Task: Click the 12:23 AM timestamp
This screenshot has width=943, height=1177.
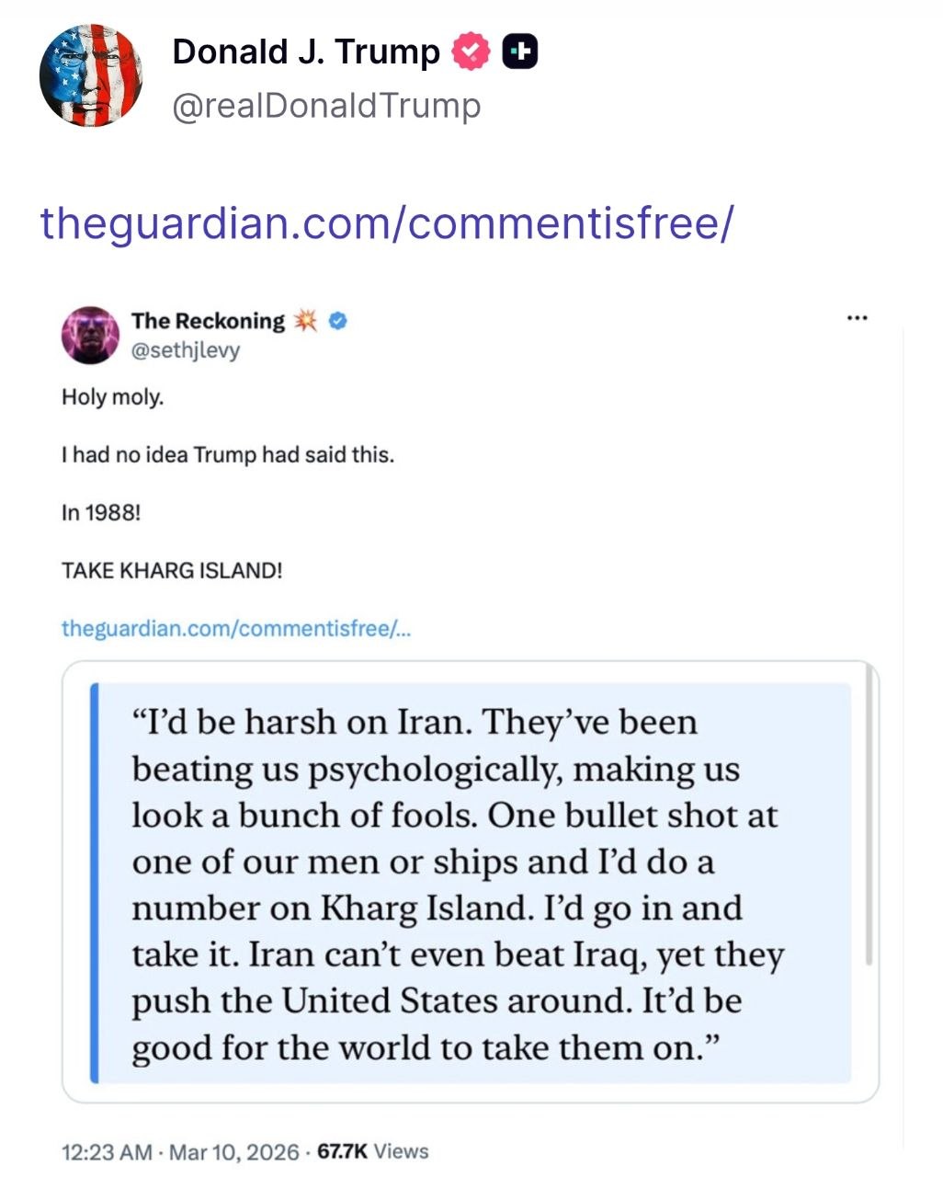Action: (107, 1151)
